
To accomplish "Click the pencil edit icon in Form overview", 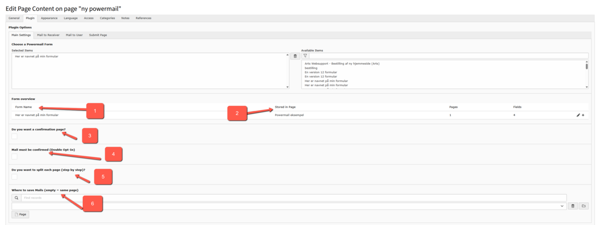I will 578,115.
